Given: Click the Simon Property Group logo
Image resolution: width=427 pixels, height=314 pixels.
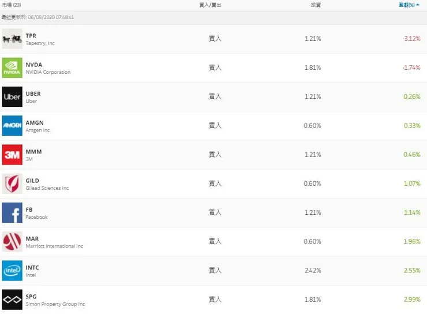Looking at the screenshot, I should point(12,300).
